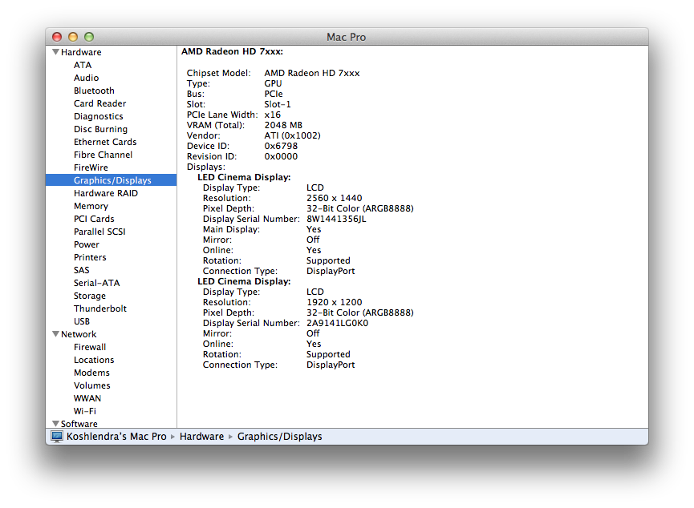694x508 pixels.
Task: Open Firewall under Network
Action: pos(90,347)
